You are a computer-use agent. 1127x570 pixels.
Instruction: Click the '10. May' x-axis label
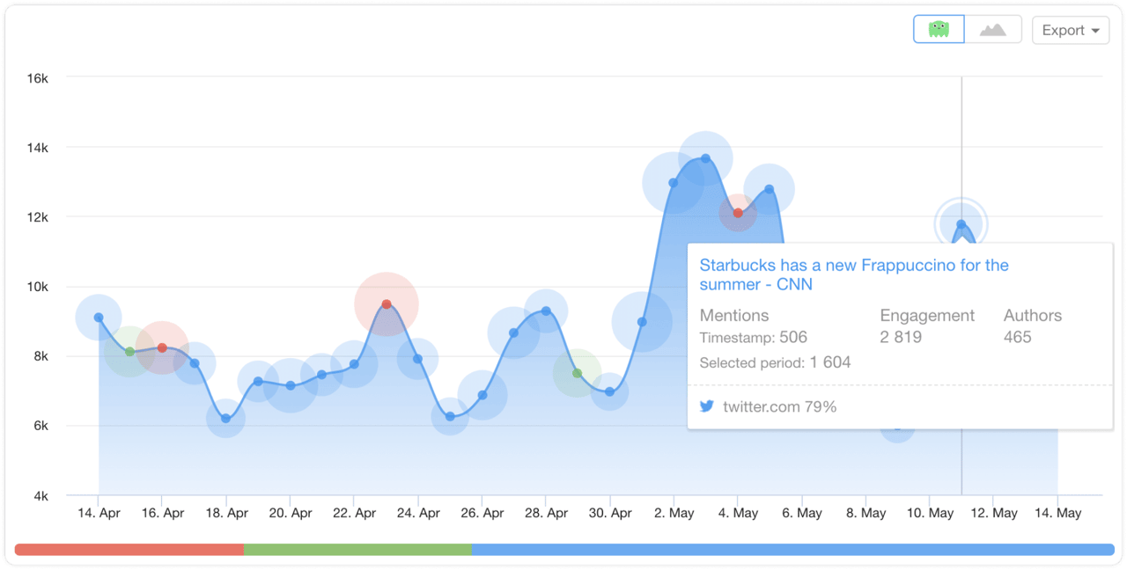tap(930, 513)
